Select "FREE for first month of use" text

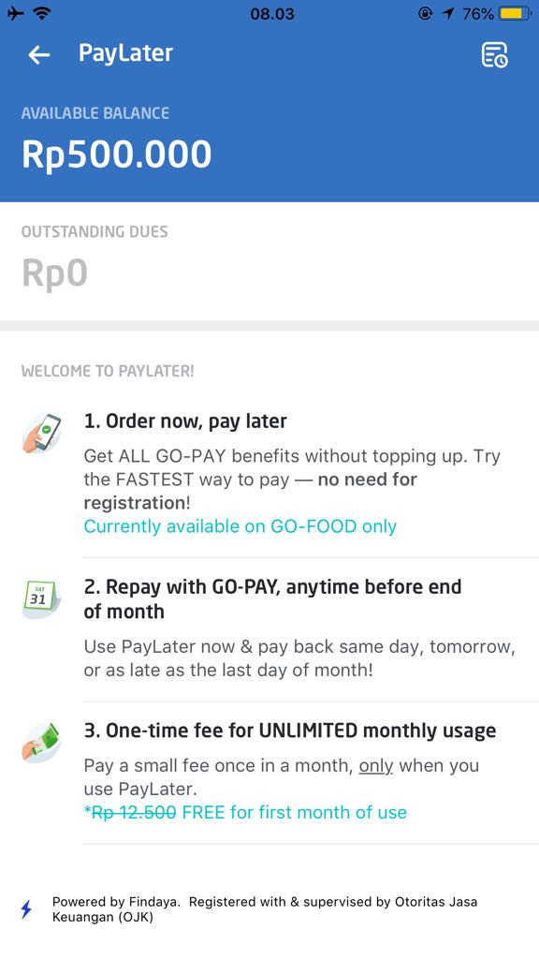tap(295, 812)
